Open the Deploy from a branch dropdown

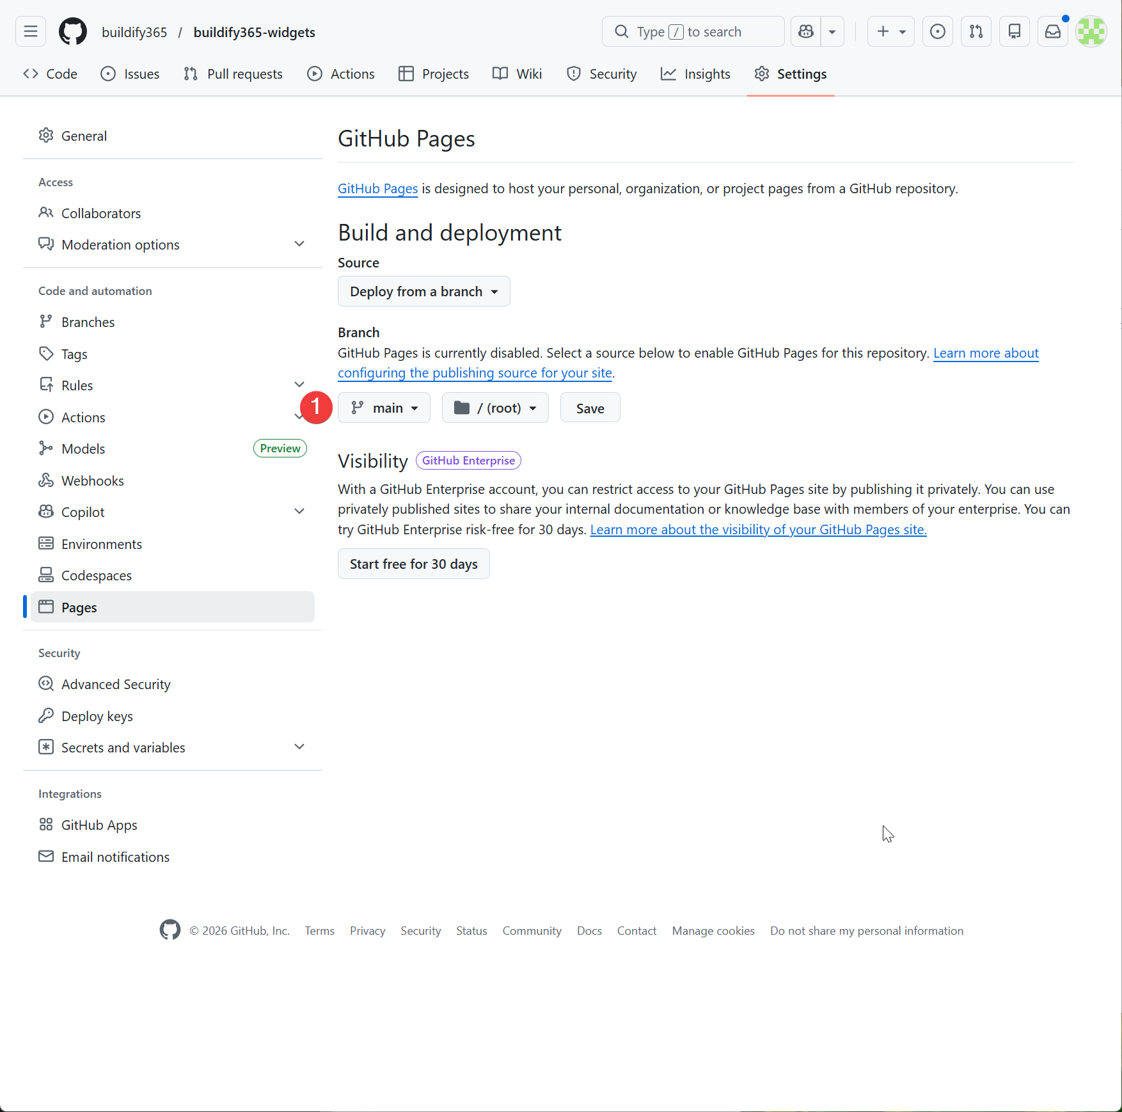tap(423, 291)
